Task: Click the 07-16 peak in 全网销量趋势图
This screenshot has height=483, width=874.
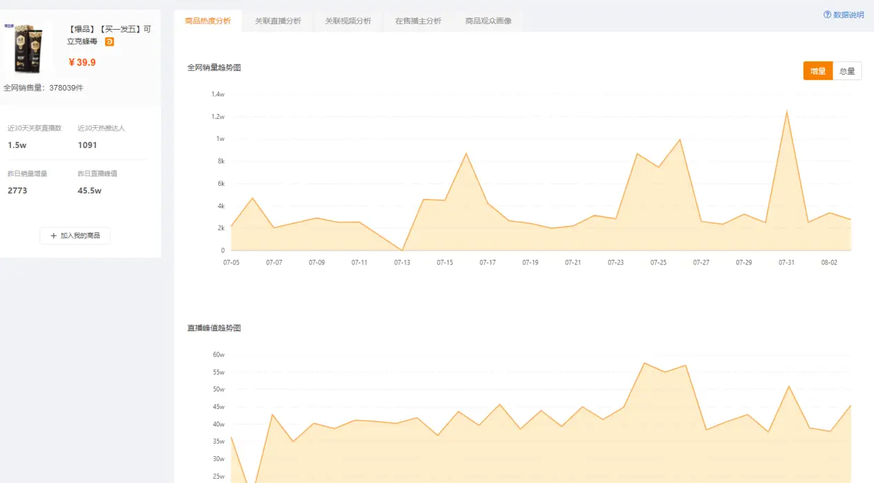Action: point(466,153)
